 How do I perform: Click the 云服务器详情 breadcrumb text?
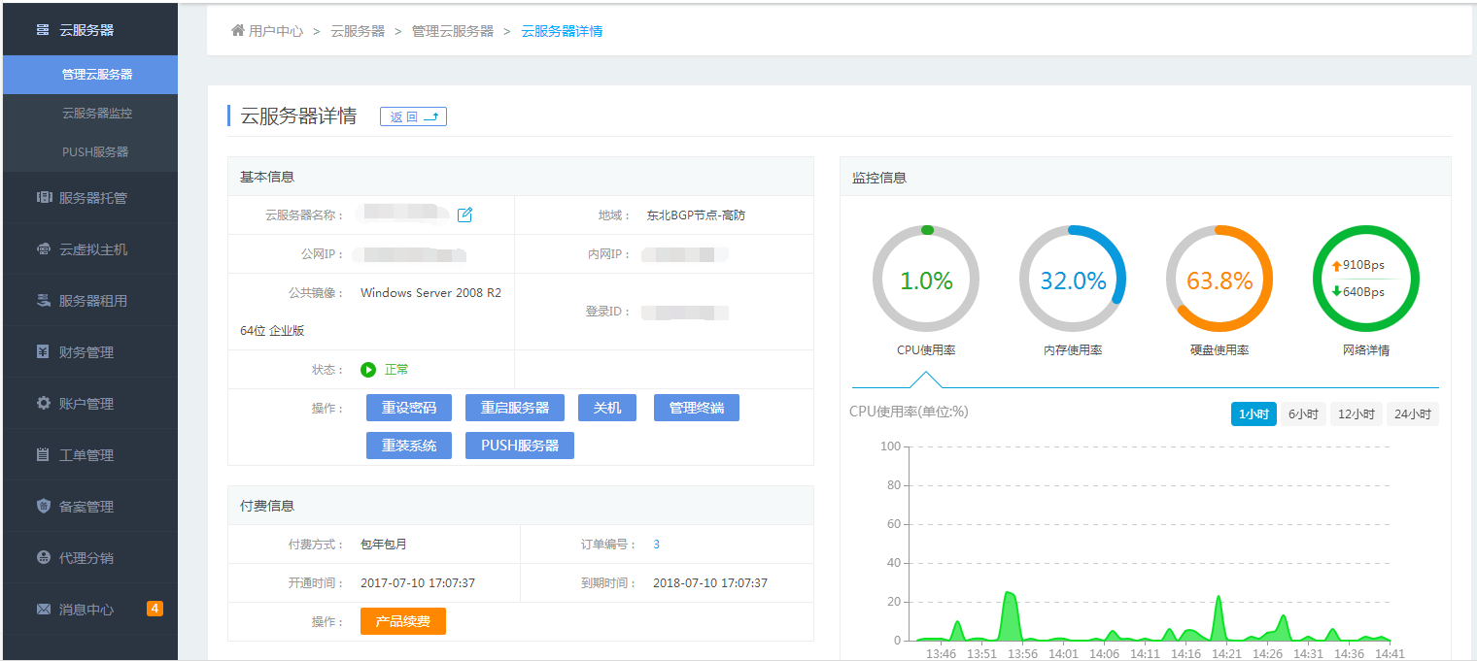click(562, 31)
